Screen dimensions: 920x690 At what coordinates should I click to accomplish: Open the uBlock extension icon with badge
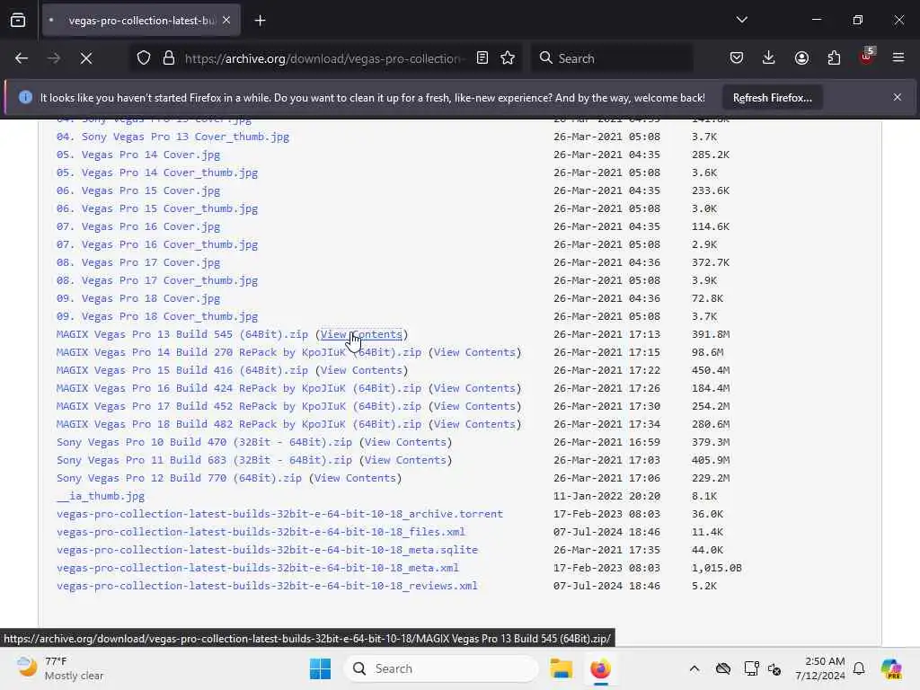pyautogui.click(x=866, y=57)
